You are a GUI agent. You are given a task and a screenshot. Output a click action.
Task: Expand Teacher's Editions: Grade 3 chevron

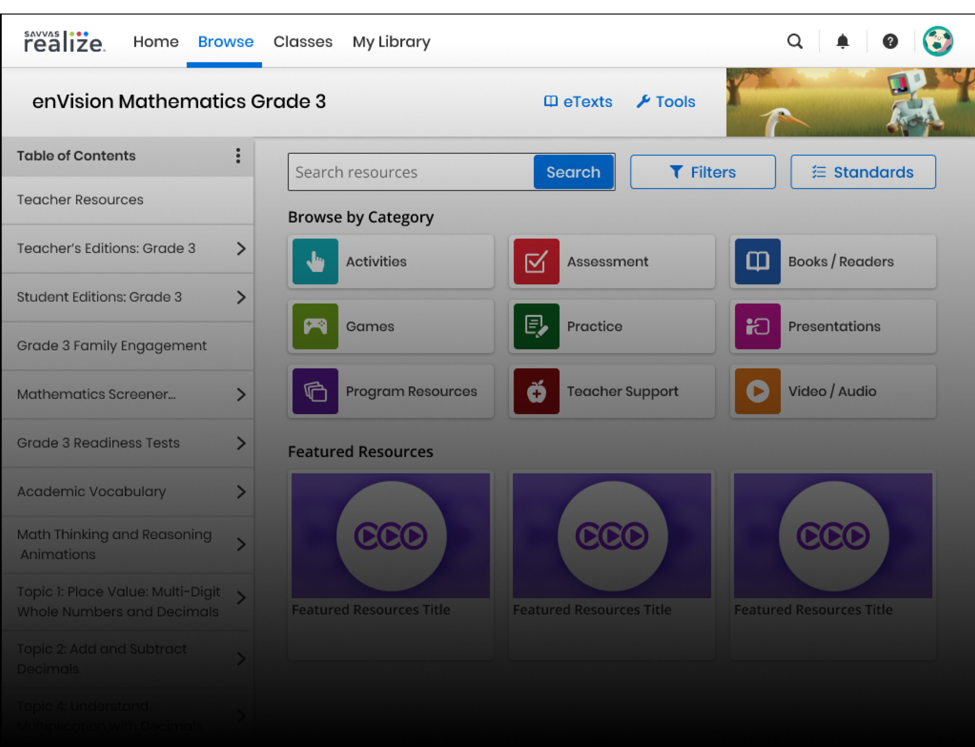(241, 248)
